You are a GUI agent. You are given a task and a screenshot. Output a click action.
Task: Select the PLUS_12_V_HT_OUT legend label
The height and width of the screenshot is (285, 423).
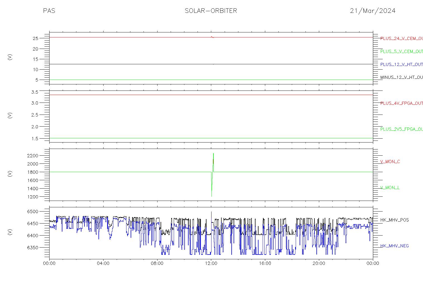(x=401, y=65)
